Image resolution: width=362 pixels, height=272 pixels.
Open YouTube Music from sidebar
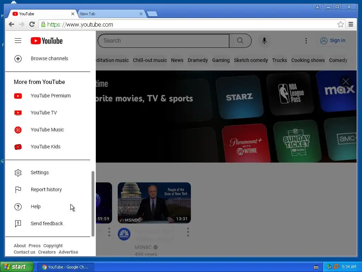click(x=48, y=130)
